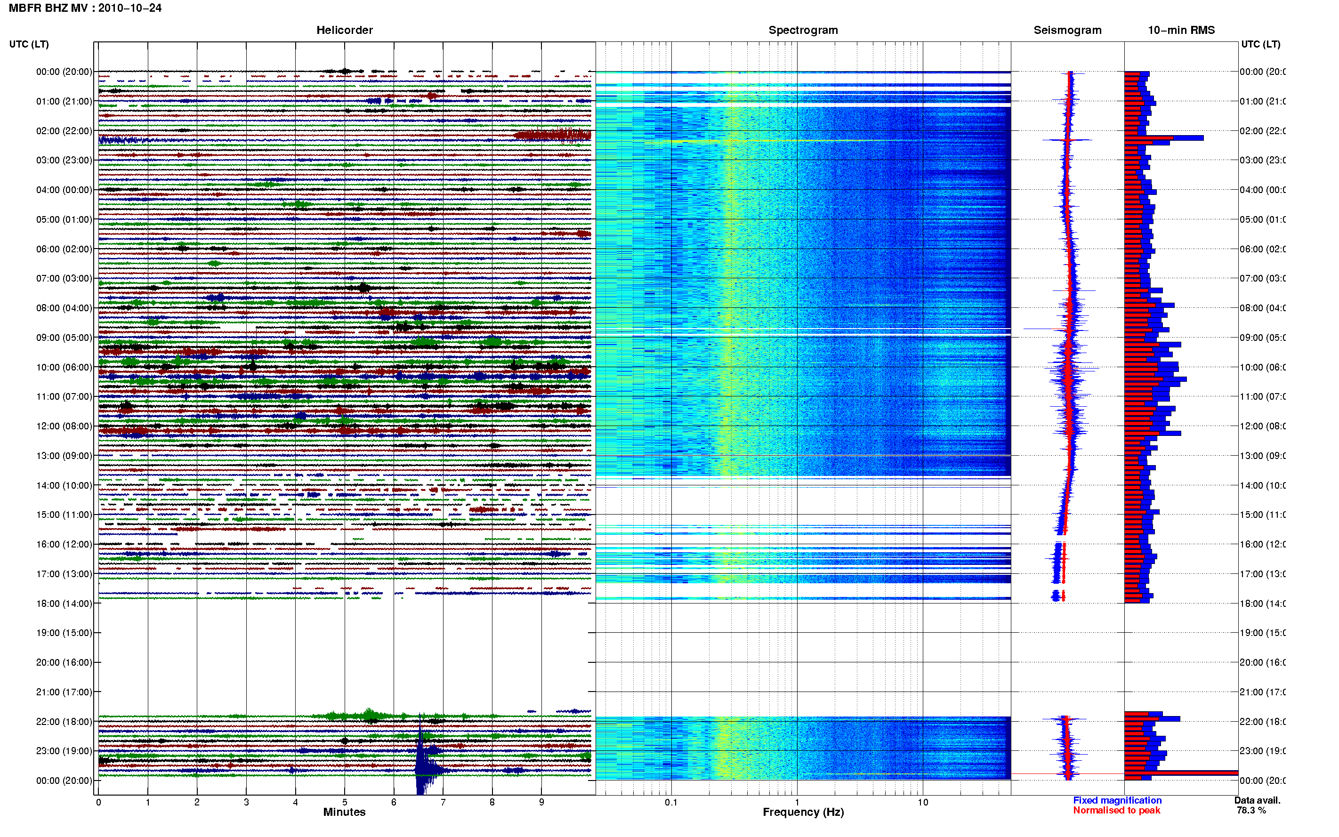
Task: Click the 'Data avail.' label
Action: tap(1257, 800)
